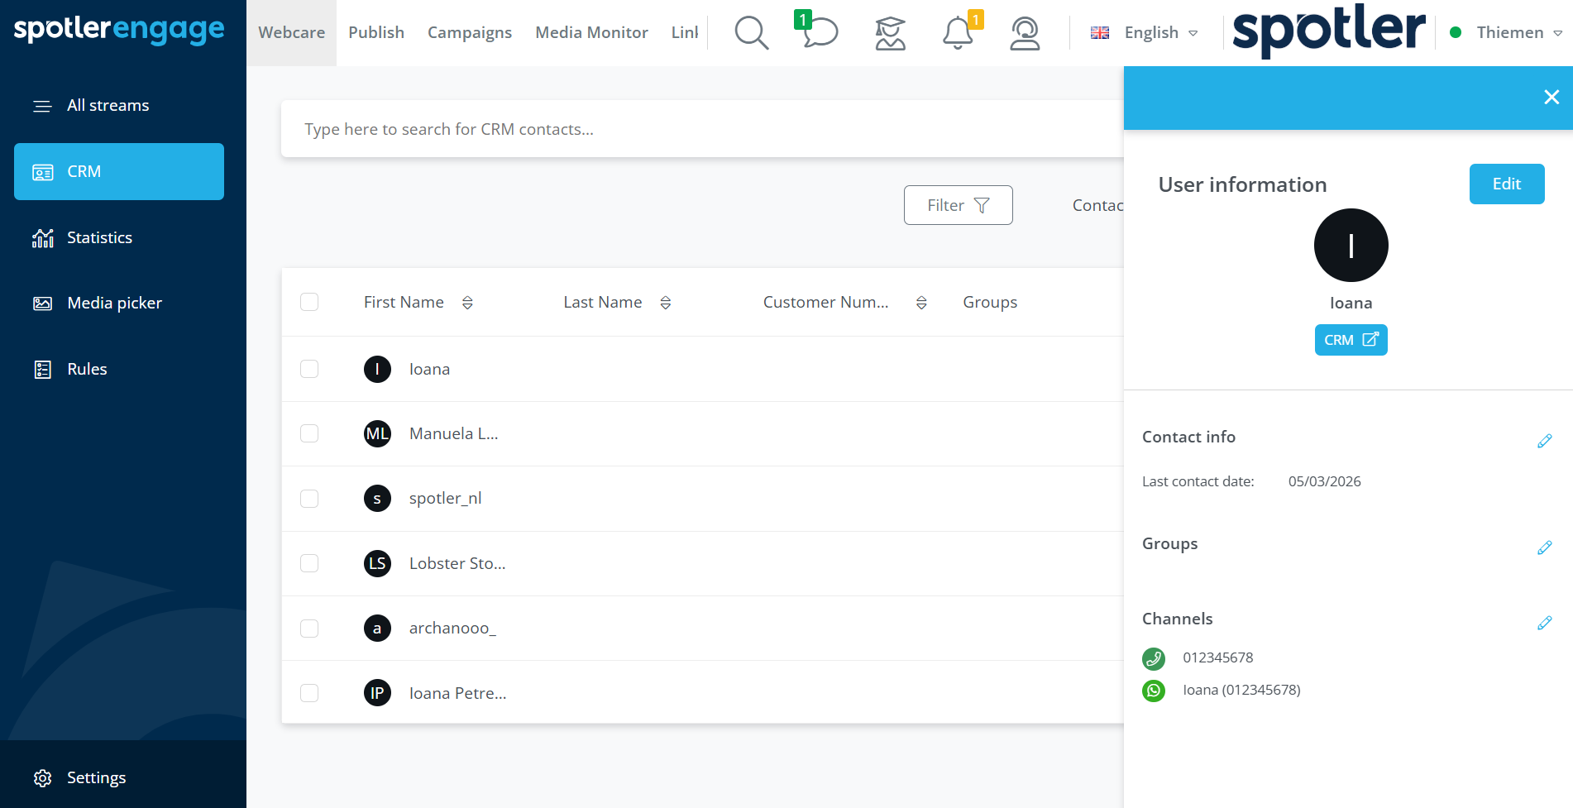Click the Ioana Petre... contact name
The image size is (1573, 808).
click(457, 693)
